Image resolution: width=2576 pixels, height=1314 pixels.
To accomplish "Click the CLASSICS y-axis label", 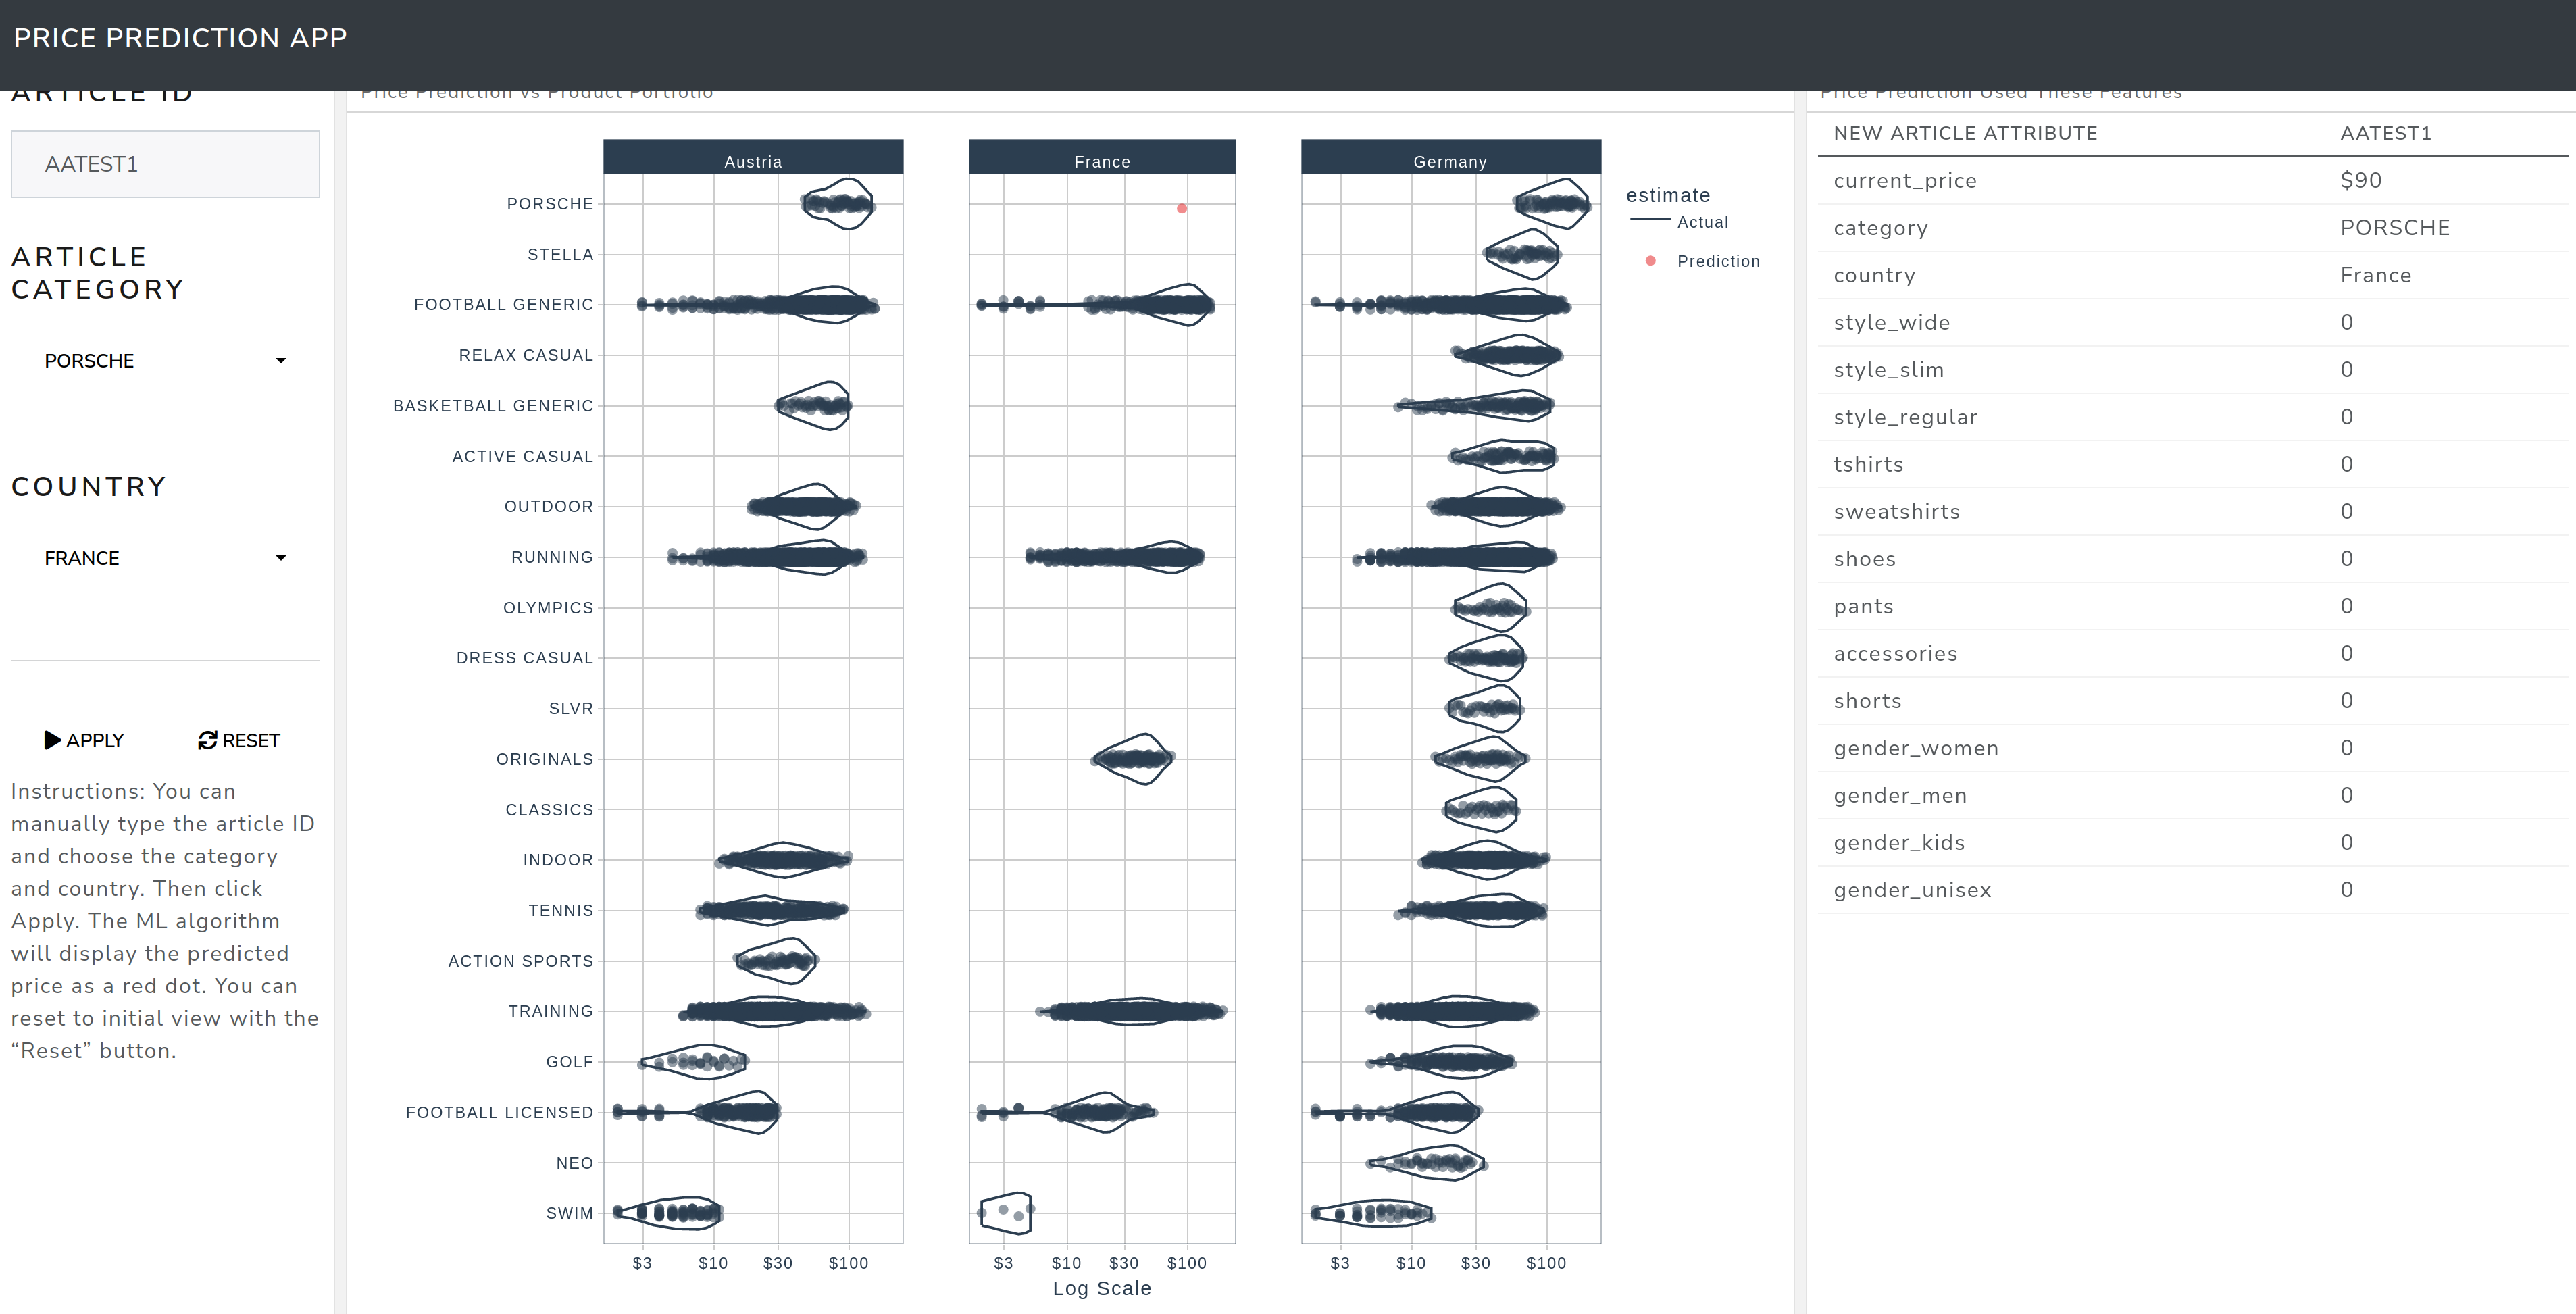I will point(549,810).
